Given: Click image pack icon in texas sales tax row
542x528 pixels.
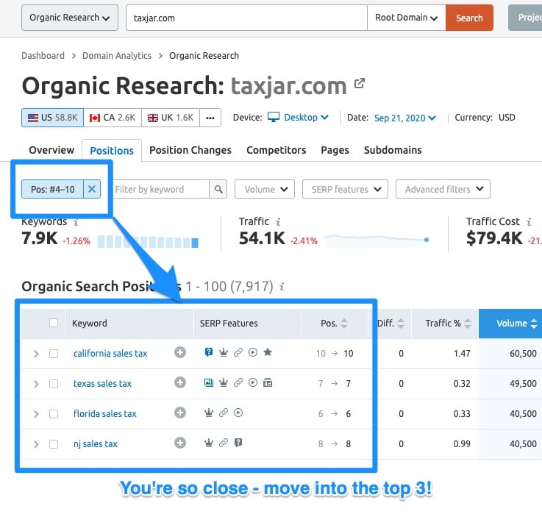Looking at the screenshot, I should click(209, 382).
